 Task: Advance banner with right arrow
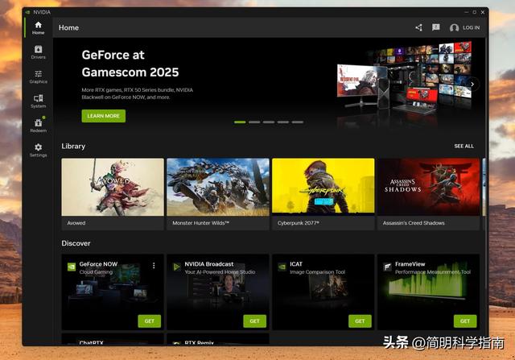[472, 85]
